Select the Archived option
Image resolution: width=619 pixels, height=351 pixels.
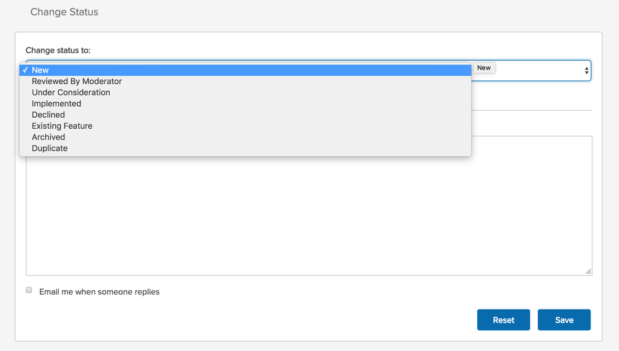245,137
